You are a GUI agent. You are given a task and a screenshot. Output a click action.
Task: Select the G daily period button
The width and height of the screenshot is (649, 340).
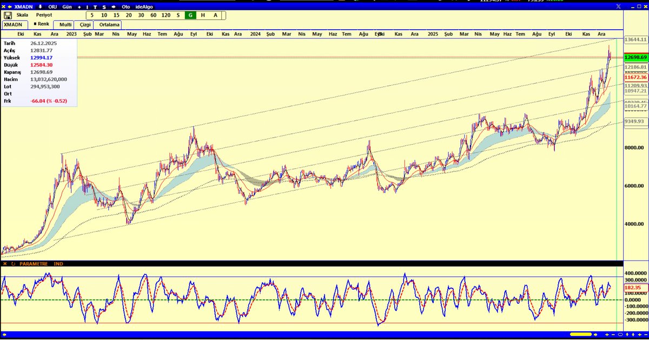[x=190, y=15]
